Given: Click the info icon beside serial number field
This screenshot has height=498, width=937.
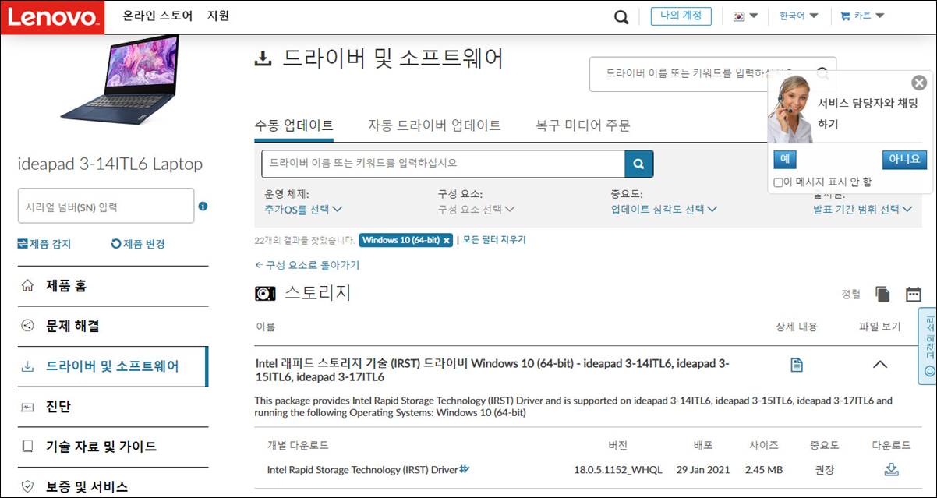Looking at the screenshot, I should (x=203, y=207).
